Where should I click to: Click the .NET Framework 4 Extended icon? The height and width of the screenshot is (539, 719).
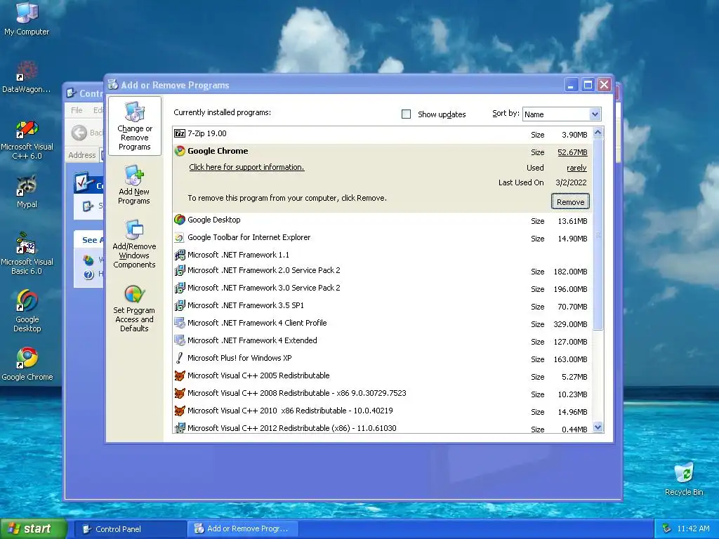(180, 340)
